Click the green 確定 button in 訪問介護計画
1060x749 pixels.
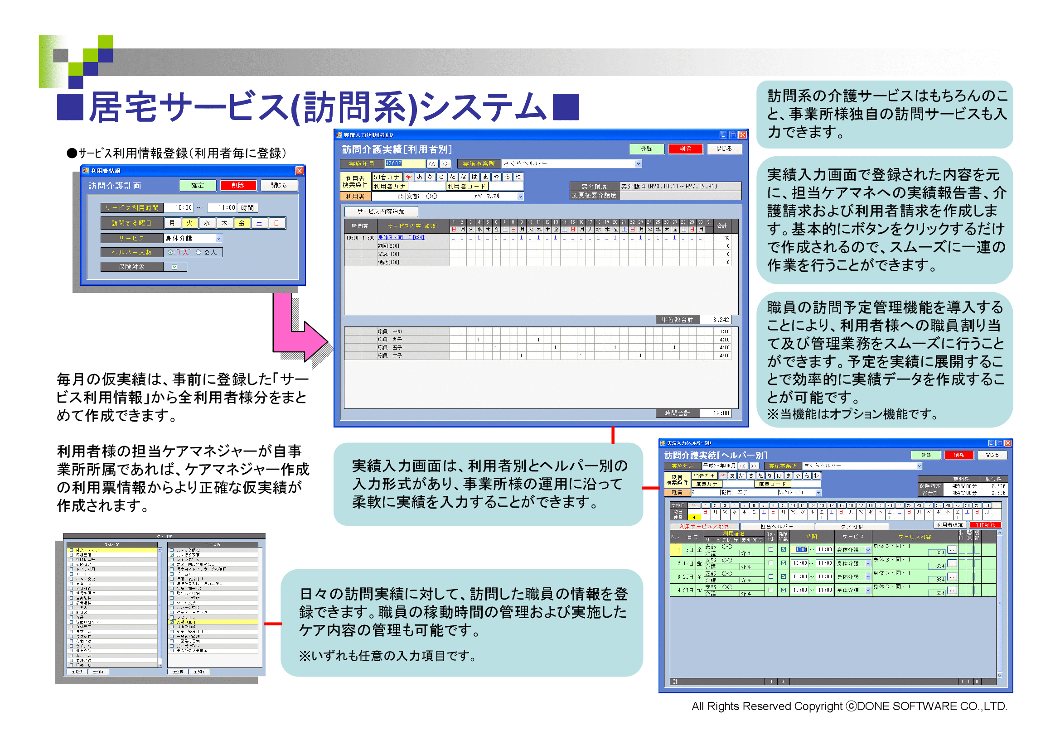[197, 185]
